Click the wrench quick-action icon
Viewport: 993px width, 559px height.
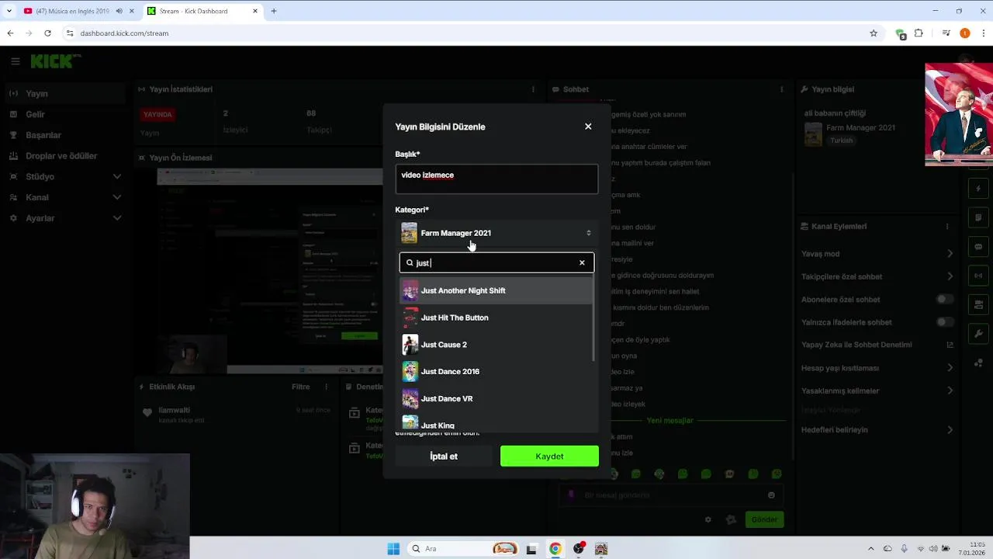click(978, 333)
